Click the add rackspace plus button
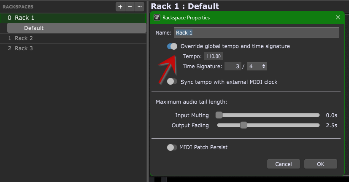Screen dimensions: 349x182 coord(120,7)
